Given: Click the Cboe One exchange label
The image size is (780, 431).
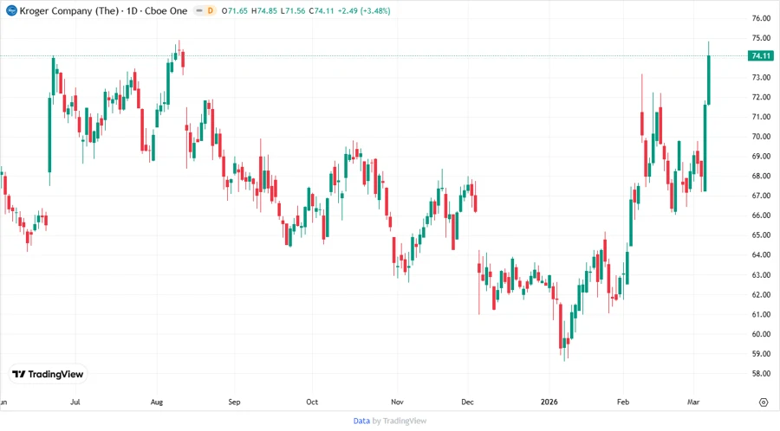Looking at the screenshot, I should 166,10.
